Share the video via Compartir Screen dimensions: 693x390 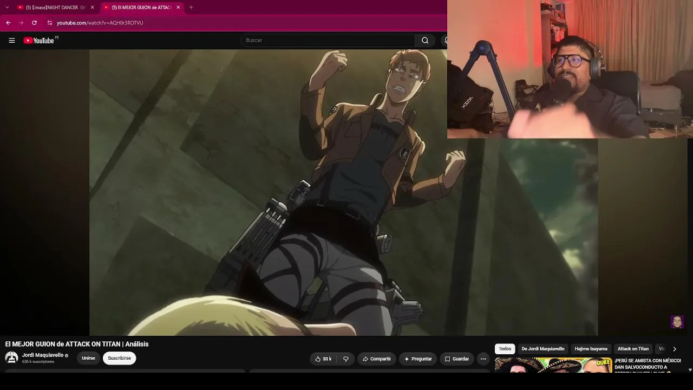377,359
